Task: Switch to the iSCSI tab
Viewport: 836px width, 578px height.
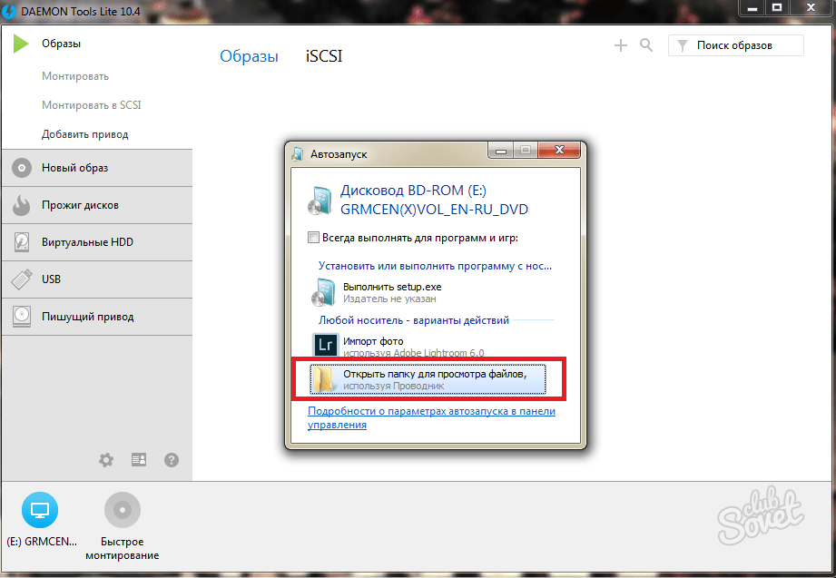Action: point(324,56)
